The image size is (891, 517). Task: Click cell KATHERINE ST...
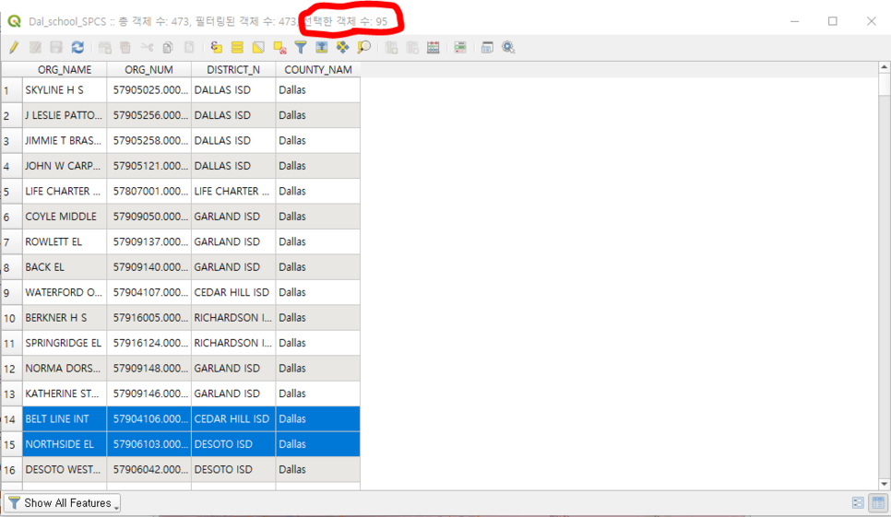click(65, 394)
